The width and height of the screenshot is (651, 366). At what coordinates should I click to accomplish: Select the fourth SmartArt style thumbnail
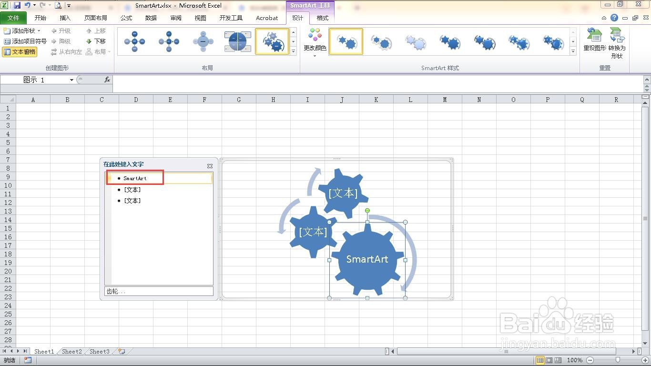tap(450, 41)
